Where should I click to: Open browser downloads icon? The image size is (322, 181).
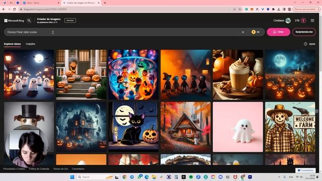pyautogui.click(x=279, y=9)
